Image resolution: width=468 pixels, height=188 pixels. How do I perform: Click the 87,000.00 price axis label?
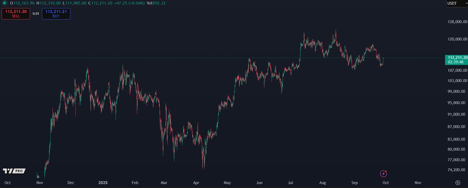[457, 127]
